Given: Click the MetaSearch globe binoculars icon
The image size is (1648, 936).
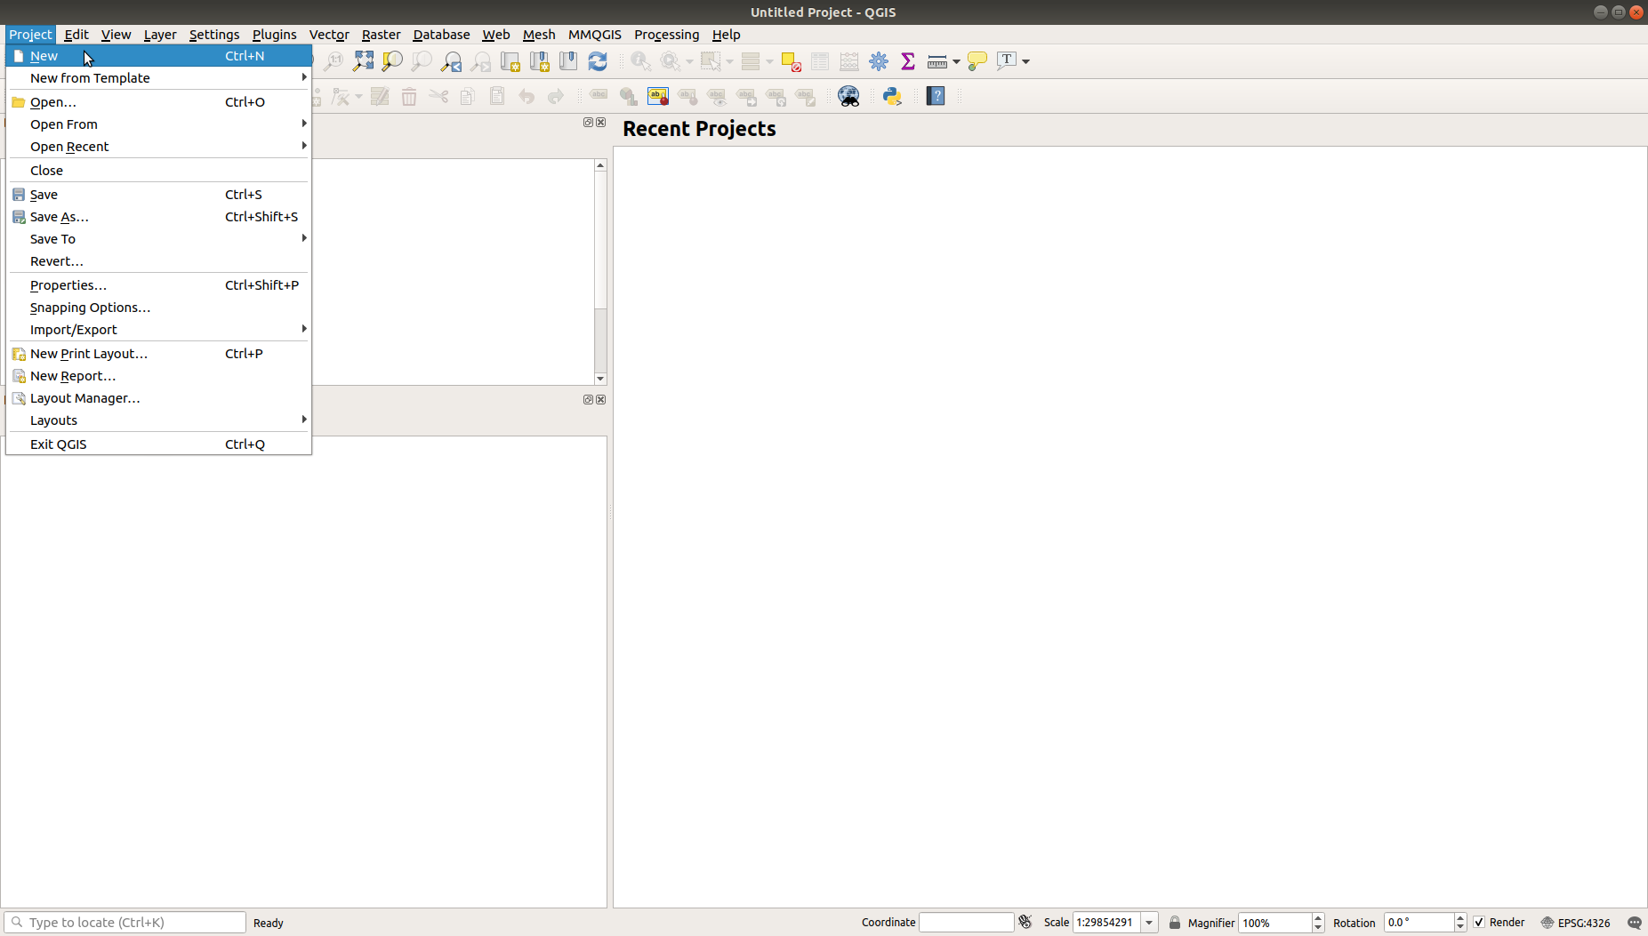Looking at the screenshot, I should (x=848, y=96).
